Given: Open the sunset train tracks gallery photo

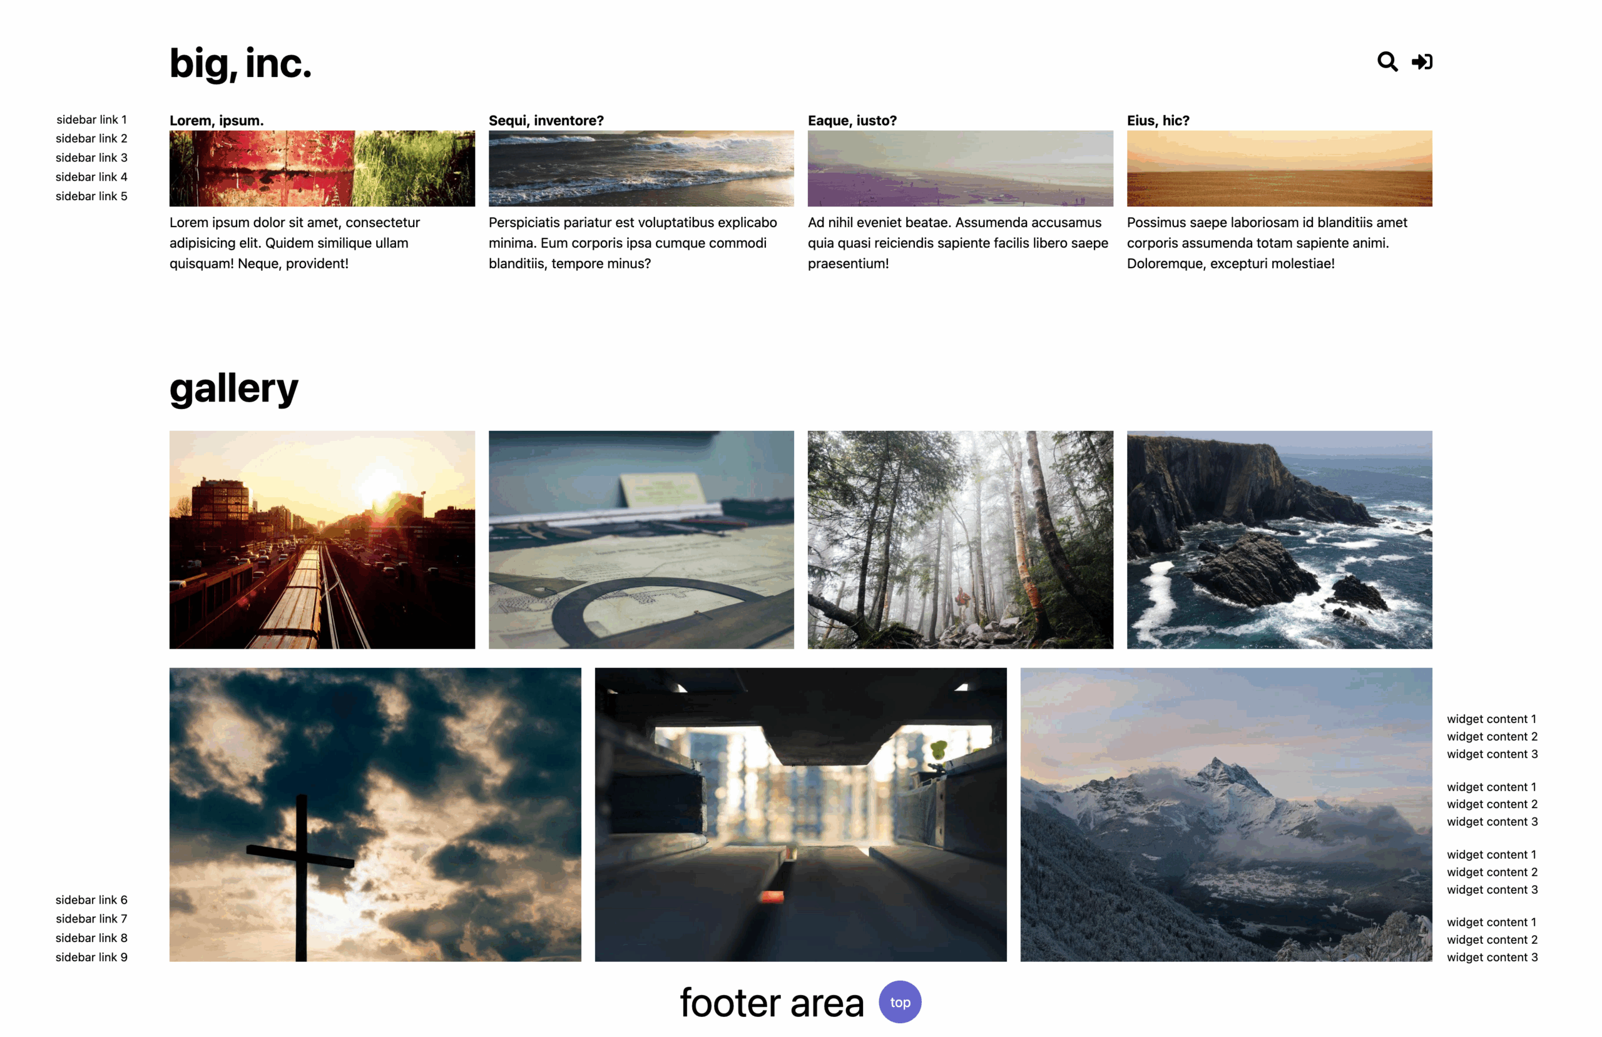Looking at the screenshot, I should [322, 540].
